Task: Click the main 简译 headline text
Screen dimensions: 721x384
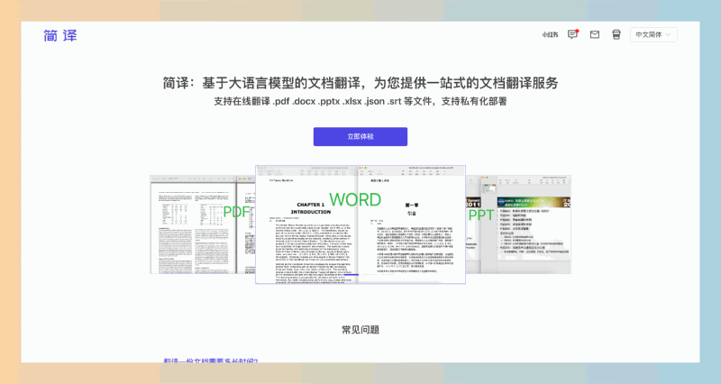Action: (x=360, y=83)
